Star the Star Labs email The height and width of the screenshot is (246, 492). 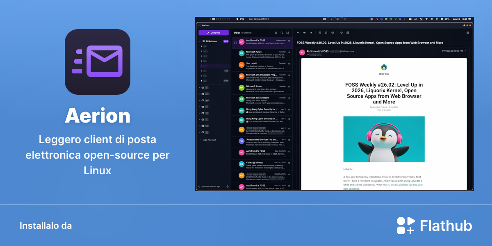pyautogui.click(x=289, y=64)
